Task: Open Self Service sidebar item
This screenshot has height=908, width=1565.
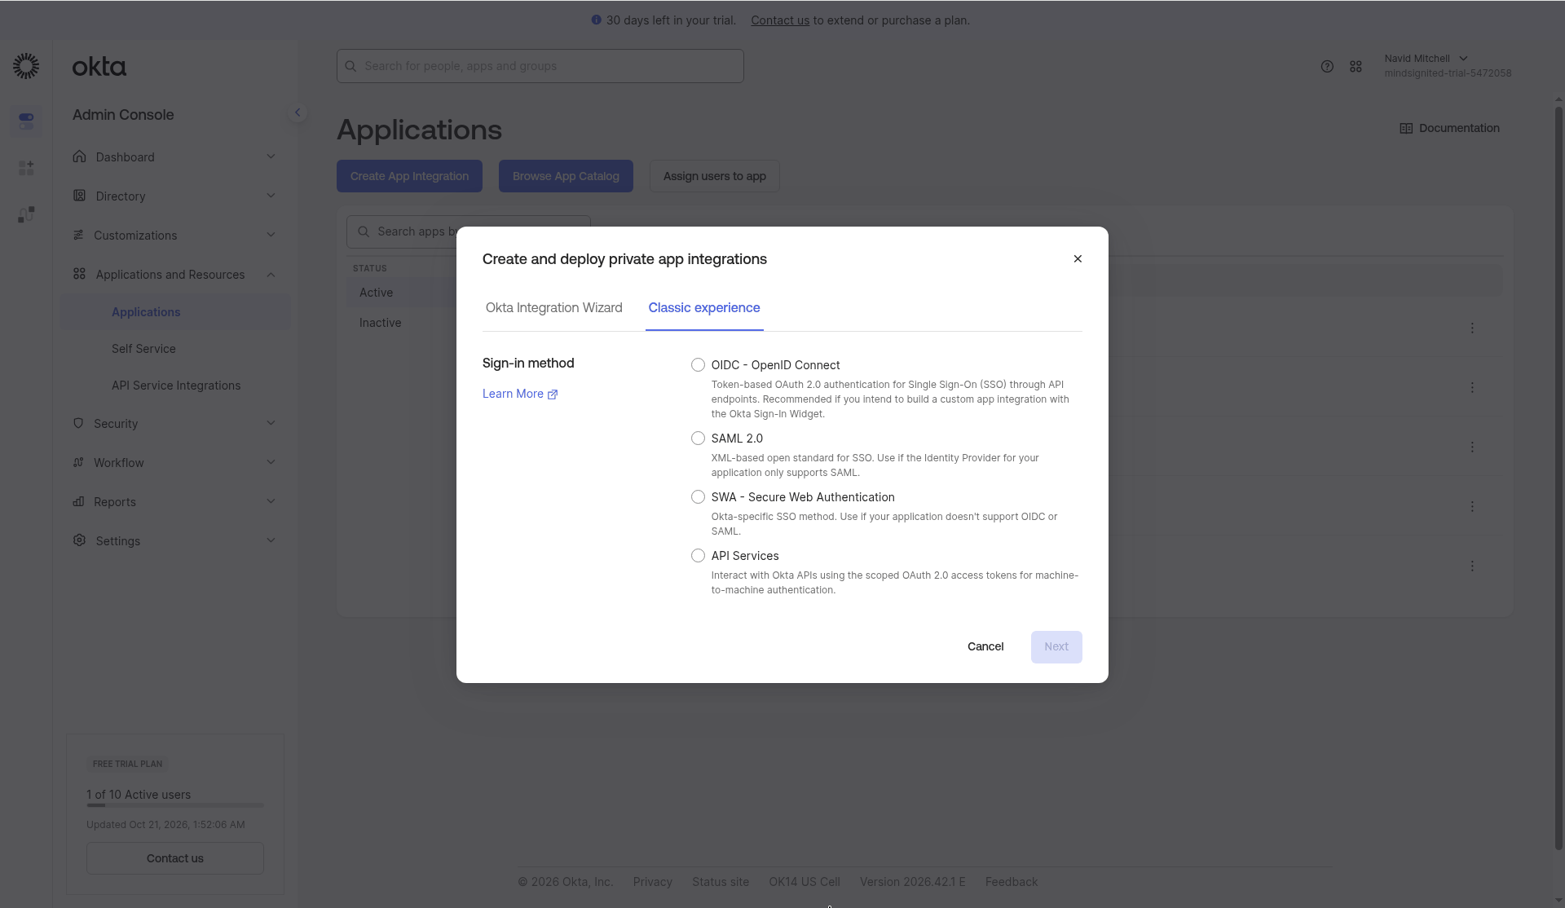Action: coord(143,349)
